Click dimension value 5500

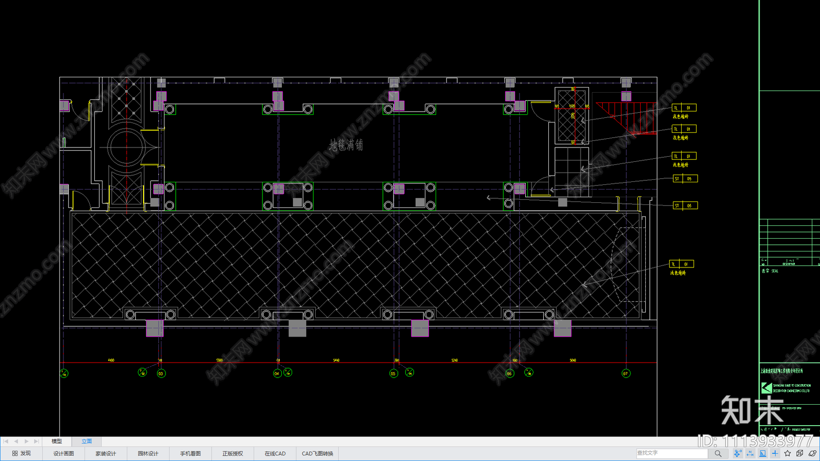pyautogui.click(x=219, y=360)
